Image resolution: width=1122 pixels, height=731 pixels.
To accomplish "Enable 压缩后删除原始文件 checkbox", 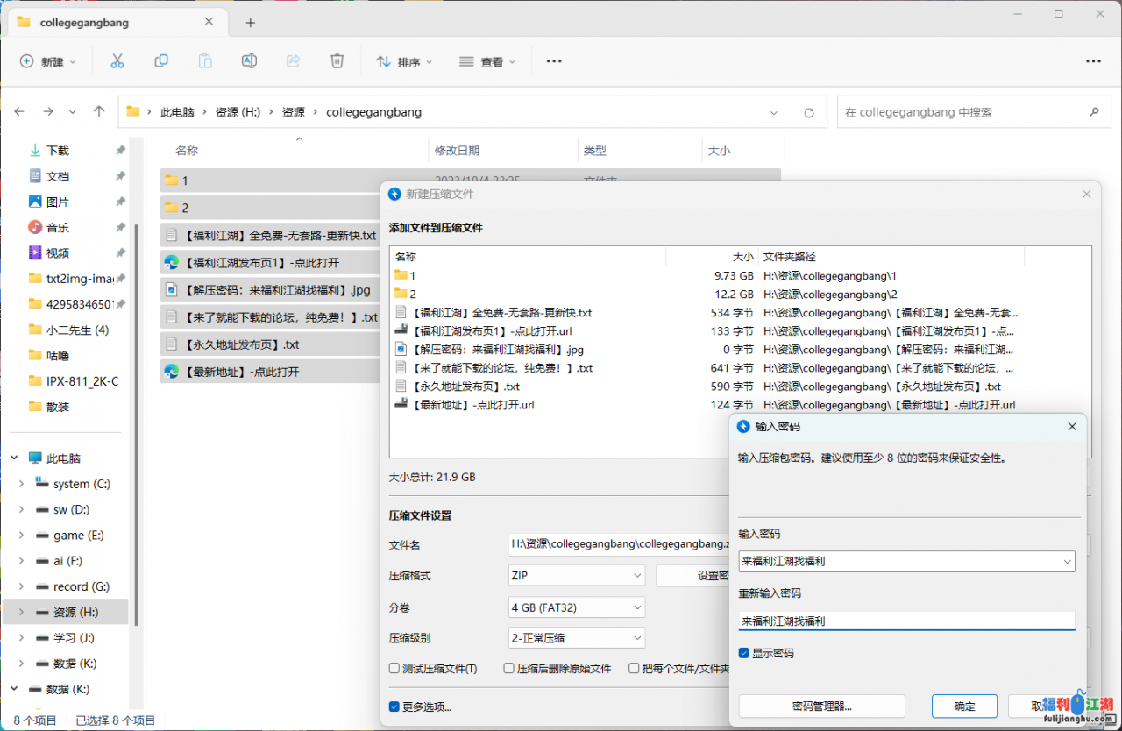I will pos(509,669).
